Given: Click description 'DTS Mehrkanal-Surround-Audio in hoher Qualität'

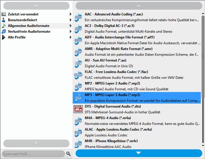Looking at the screenshot, I should point(123,112).
